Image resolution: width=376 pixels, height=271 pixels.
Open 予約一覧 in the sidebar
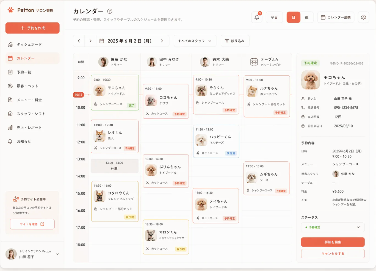click(x=32, y=72)
